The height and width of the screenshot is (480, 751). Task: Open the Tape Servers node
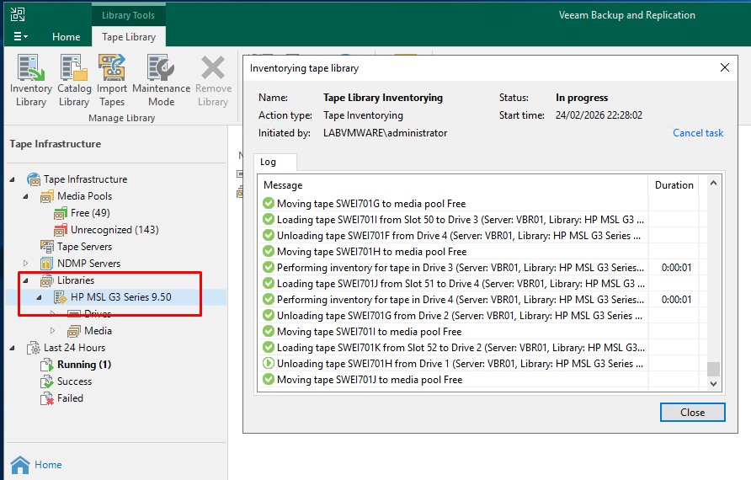coord(84,247)
